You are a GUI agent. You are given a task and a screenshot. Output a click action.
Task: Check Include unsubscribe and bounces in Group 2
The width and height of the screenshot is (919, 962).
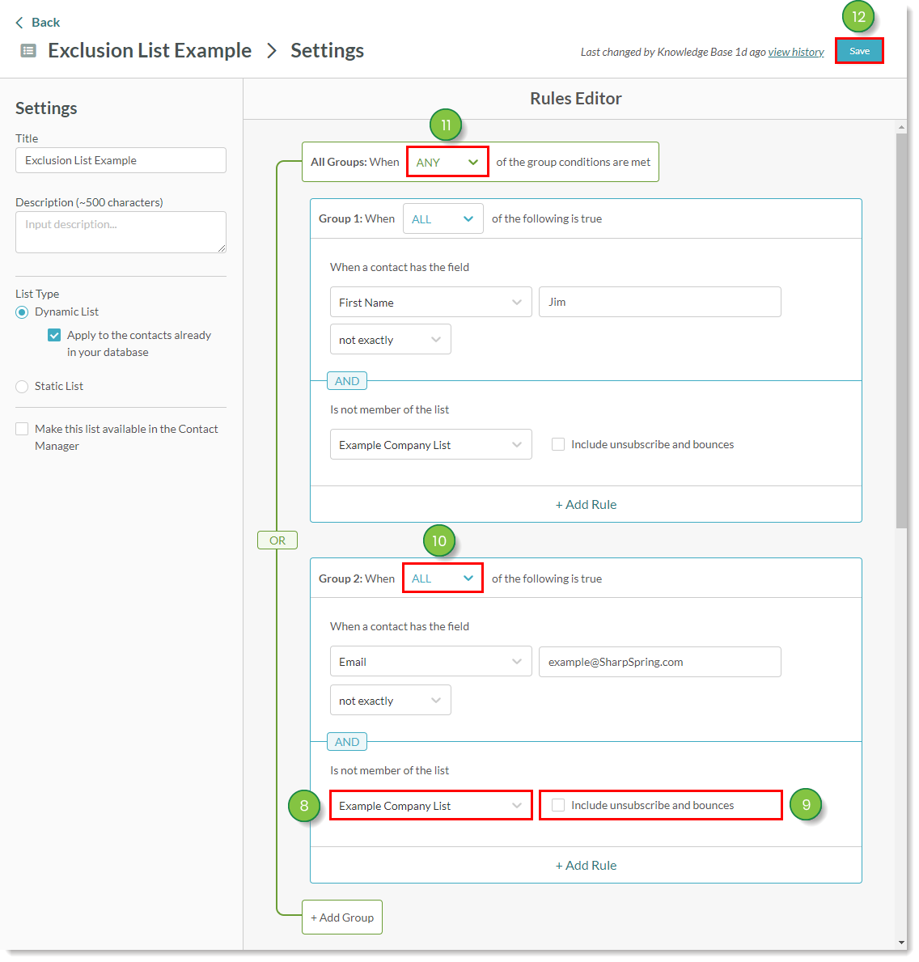[558, 805]
